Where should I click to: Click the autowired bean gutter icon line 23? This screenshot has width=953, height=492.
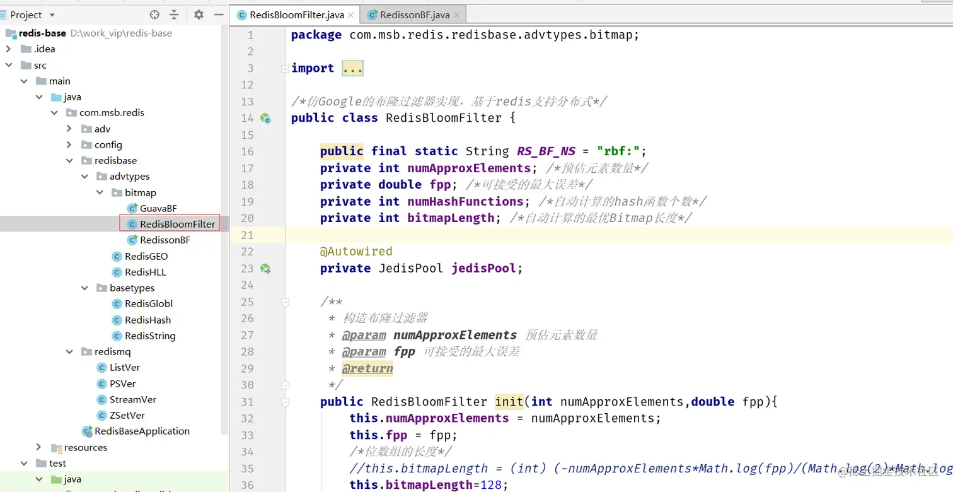pyautogui.click(x=266, y=268)
